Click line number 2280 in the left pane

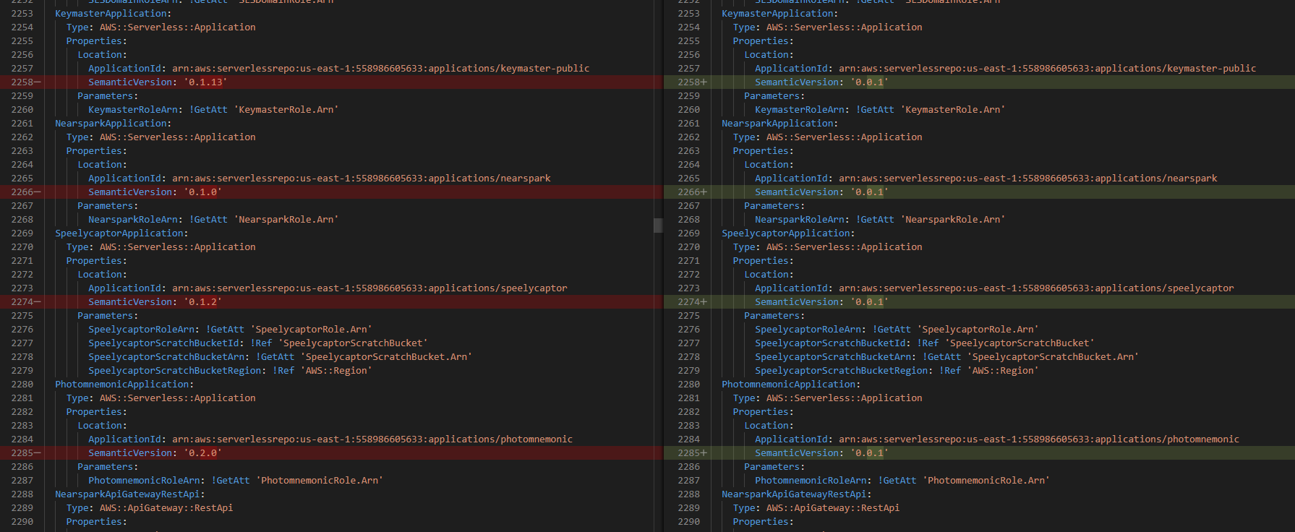tap(22, 385)
